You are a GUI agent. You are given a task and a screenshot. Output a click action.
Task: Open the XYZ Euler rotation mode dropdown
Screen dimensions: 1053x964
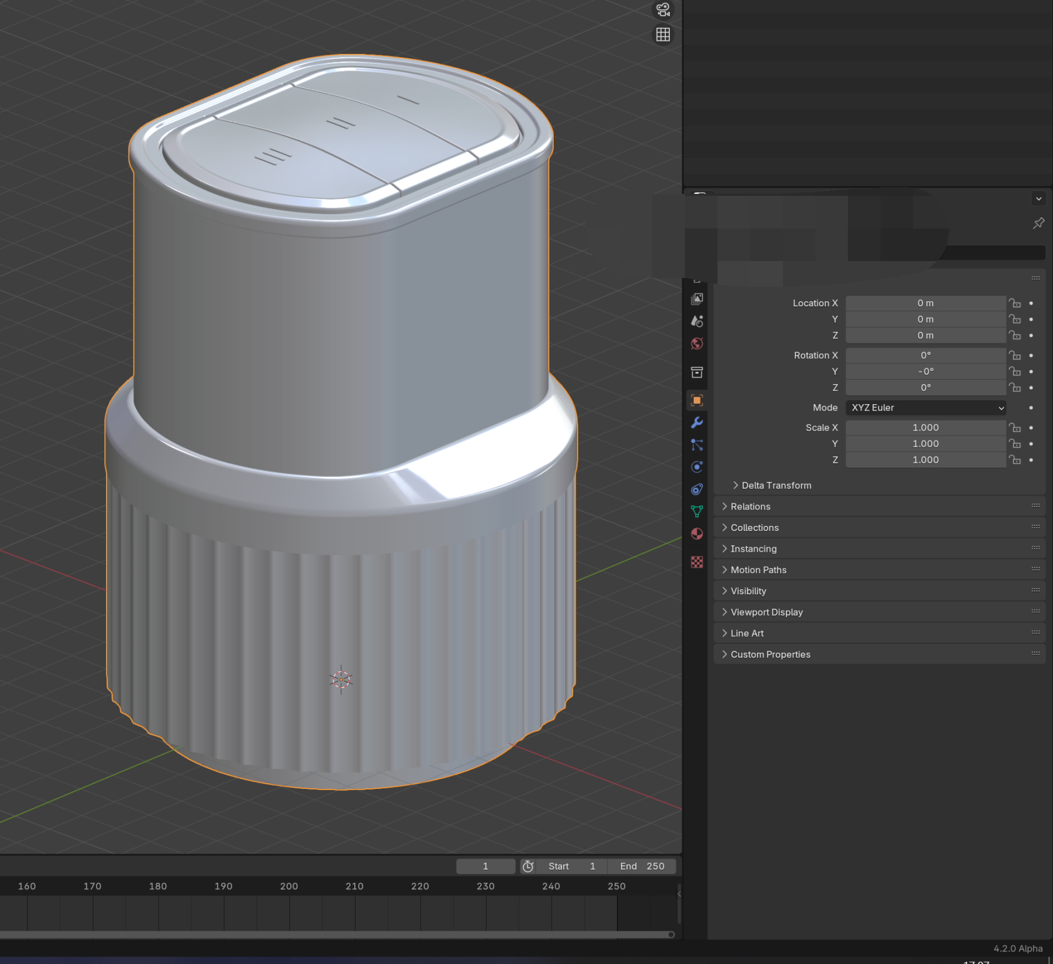point(926,408)
